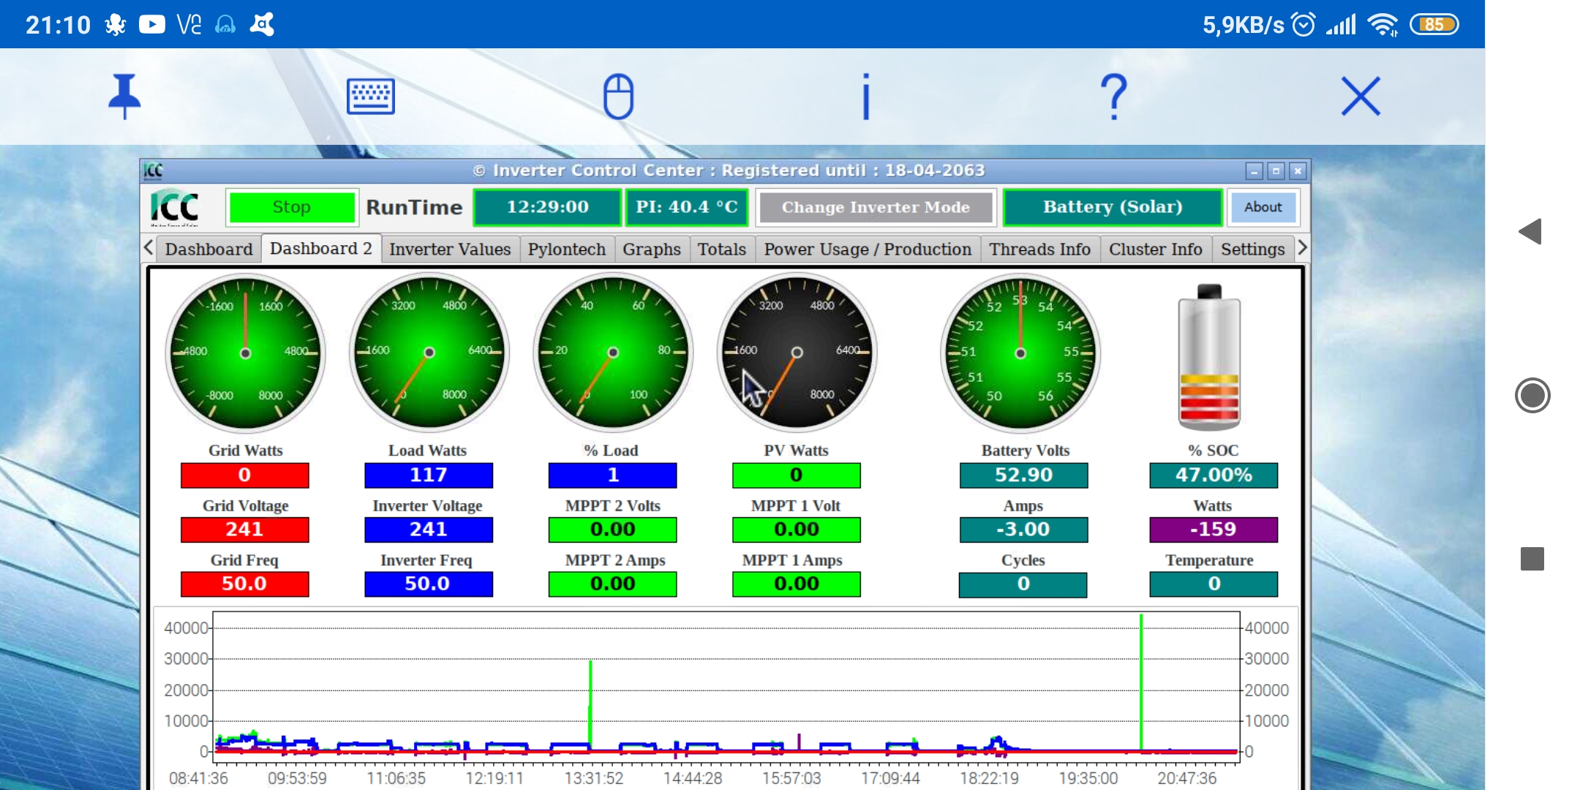Click the ICC logo in toolbar
Screen dimensions: 1580x790
coord(175,208)
